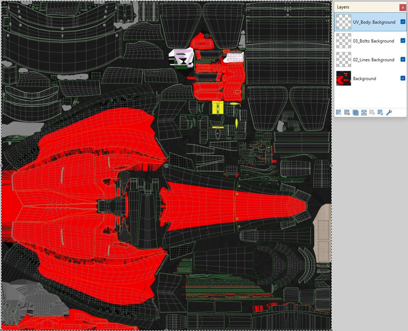The image size is (408, 331).
Task: Click the yellow UV island on canvas
Action: click(x=218, y=107)
